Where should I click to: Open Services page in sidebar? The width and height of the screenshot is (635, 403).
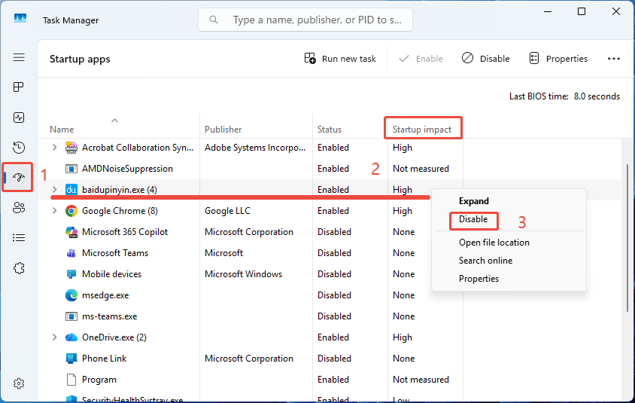[19, 268]
